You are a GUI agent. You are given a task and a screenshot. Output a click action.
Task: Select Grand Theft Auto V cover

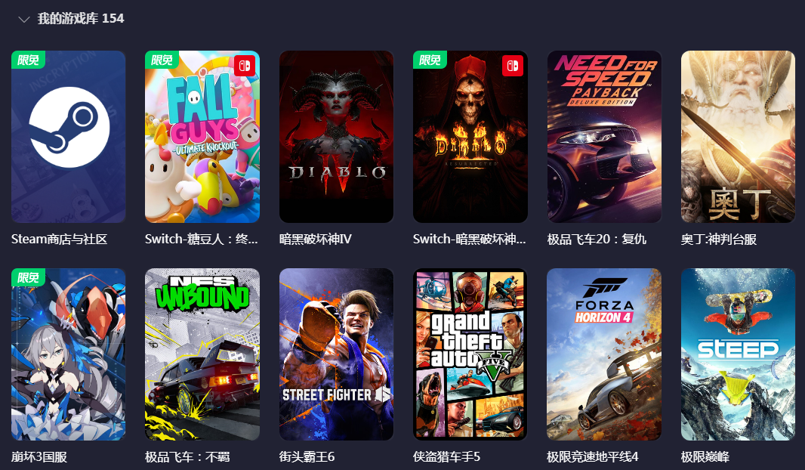(x=470, y=354)
